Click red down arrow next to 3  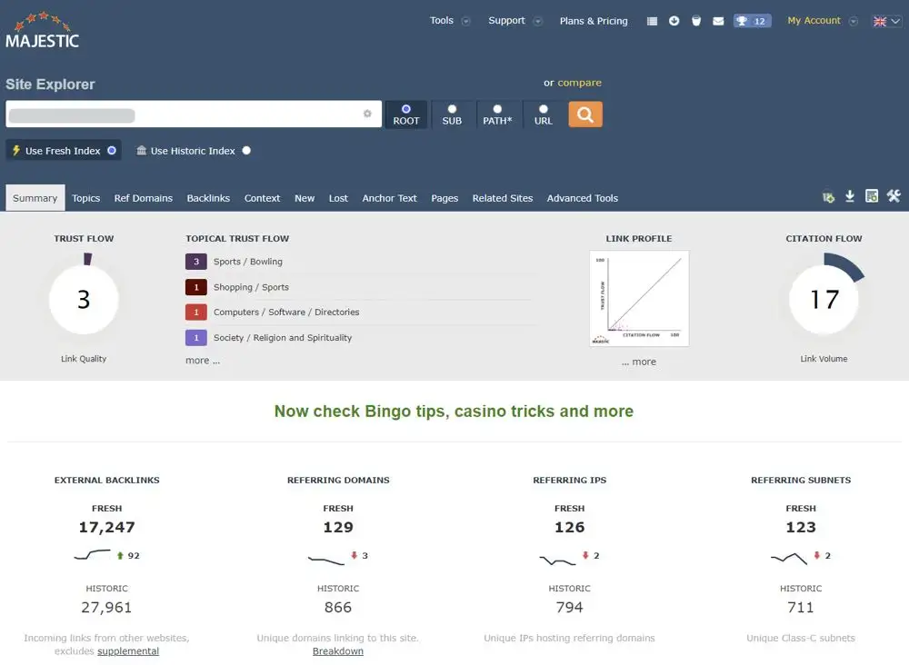coord(354,555)
